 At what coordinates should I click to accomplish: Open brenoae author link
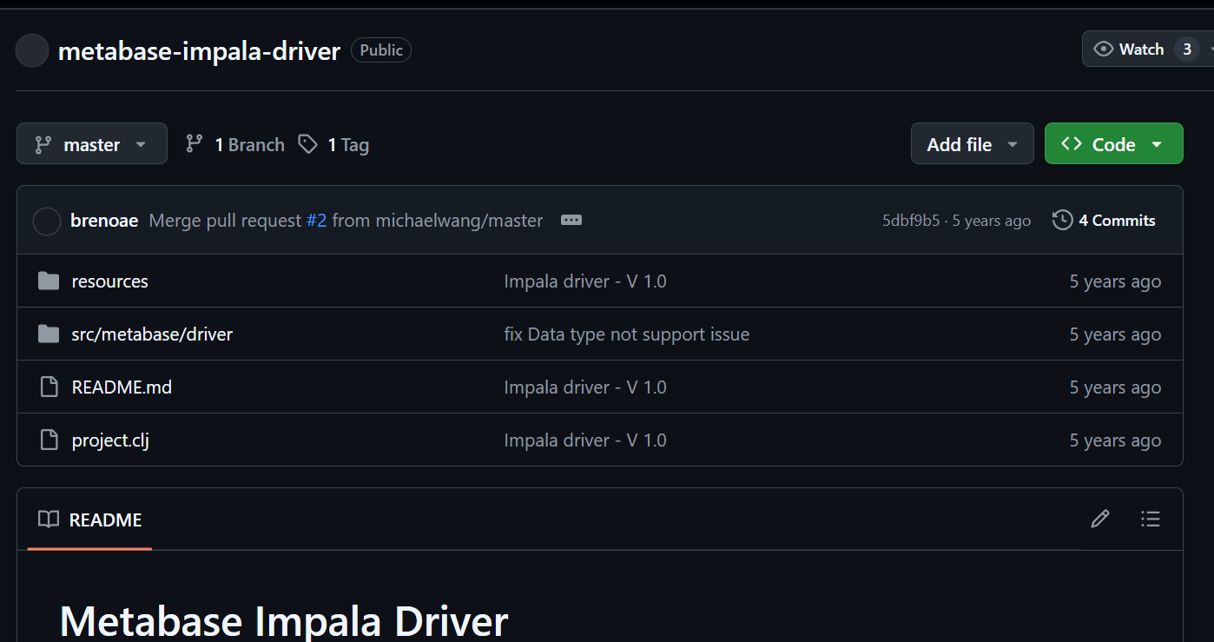pyautogui.click(x=104, y=221)
